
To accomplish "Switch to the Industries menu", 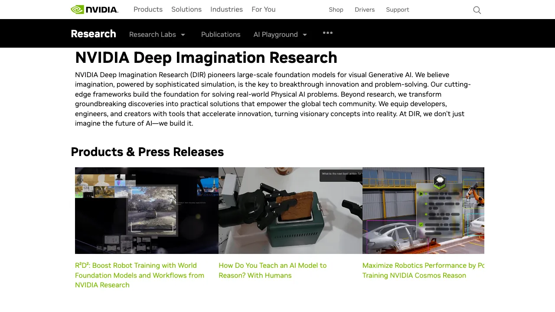I will tap(226, 9).
